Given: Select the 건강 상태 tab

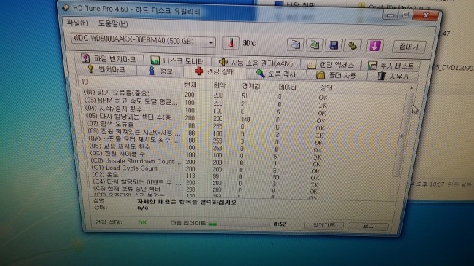Looking at the screenshot, I should (x=215, y=71).
